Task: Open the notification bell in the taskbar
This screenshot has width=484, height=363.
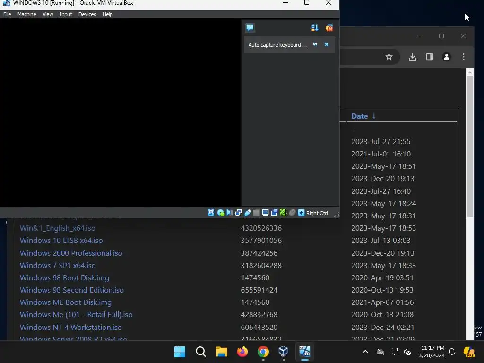Action: point(452,352)
